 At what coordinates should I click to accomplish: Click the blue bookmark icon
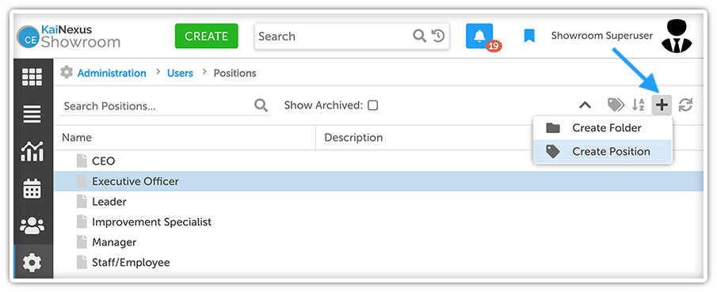point(529,36)
